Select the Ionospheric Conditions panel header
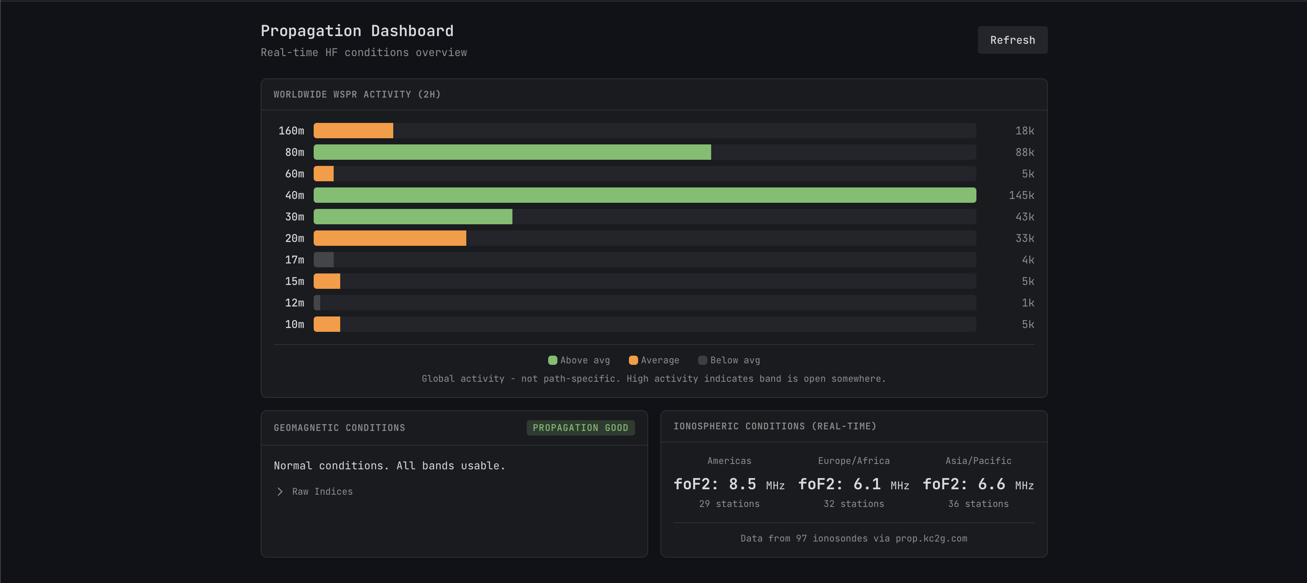The width and height of the screenshot is (1307, 583). click(775, 426)
